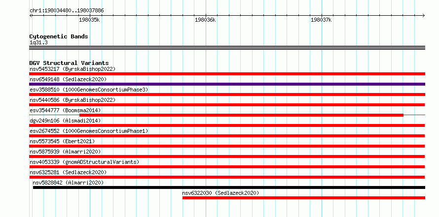Screen dimensions: 439x217
Task: Click the 198035k ruler position label
Action: coord(89,20)
